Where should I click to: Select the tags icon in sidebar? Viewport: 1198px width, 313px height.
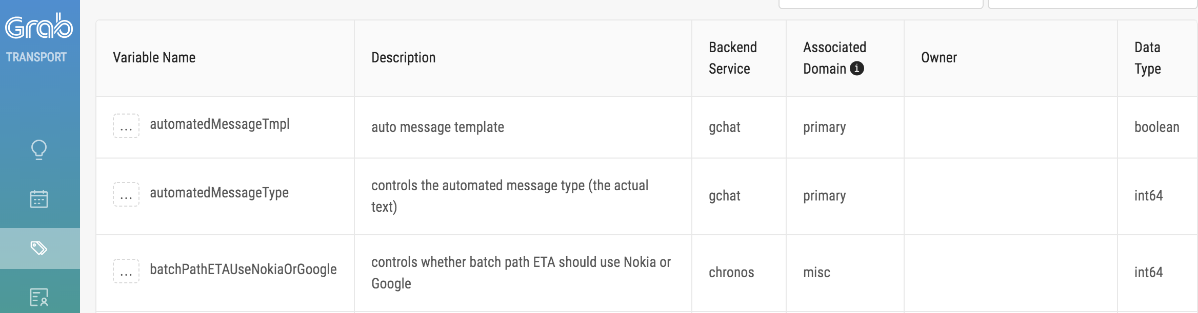point(39,249)
